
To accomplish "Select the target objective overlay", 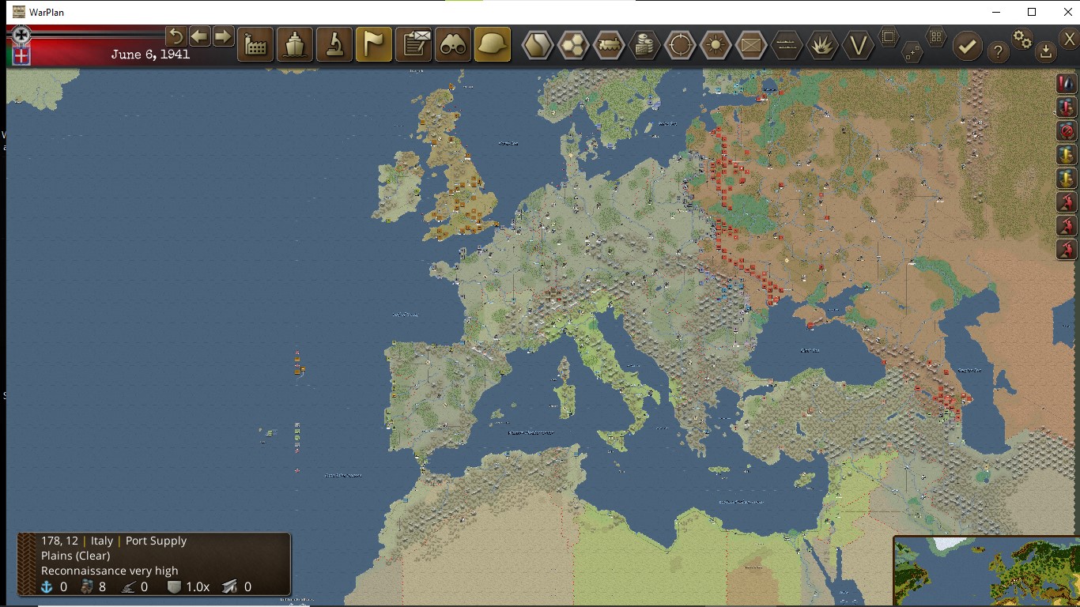I will [x=679, y=45].
